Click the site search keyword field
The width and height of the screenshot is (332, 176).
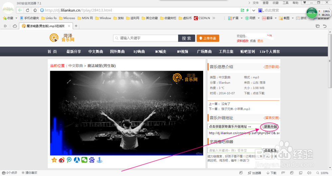click(x=146, y=38)
